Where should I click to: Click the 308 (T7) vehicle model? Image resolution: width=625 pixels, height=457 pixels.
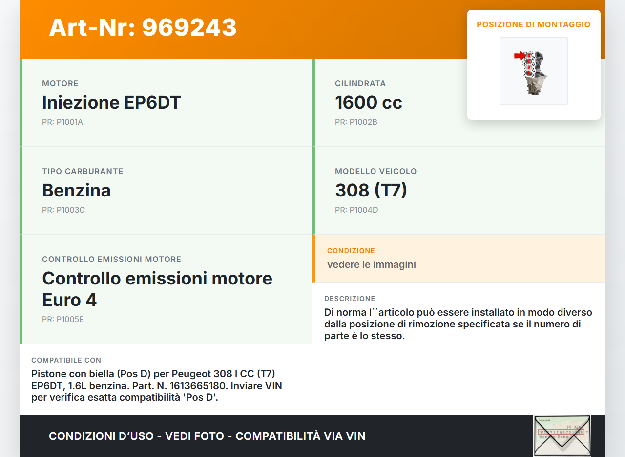point(371,190)
